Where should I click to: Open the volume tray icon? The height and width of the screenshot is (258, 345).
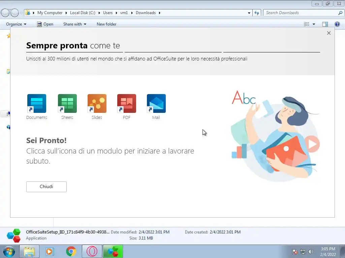pos(311,252)
